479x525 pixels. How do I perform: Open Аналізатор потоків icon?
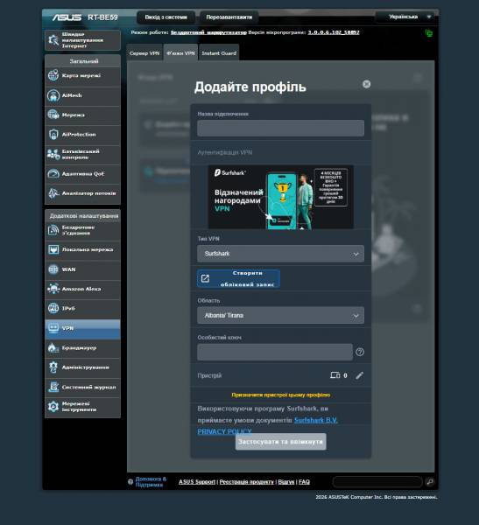[53, 193]
